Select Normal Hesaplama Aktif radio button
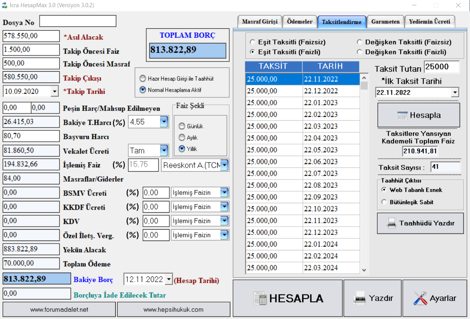 [x=143, y=90]
